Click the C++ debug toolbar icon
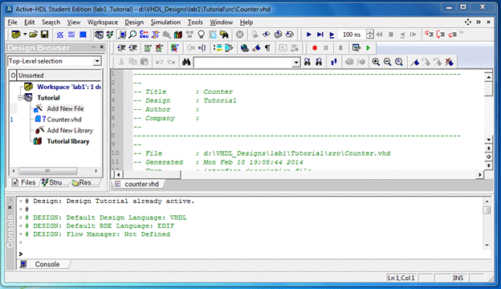This screenshot has width=501, height=289. pos(144,35)
